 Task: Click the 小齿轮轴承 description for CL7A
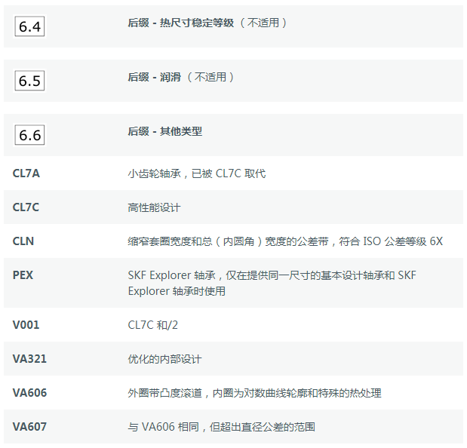[x=197, y=173]
